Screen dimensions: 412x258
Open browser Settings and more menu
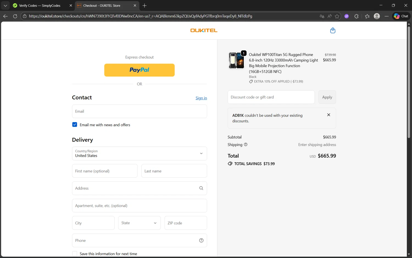(x=386, y=16)
